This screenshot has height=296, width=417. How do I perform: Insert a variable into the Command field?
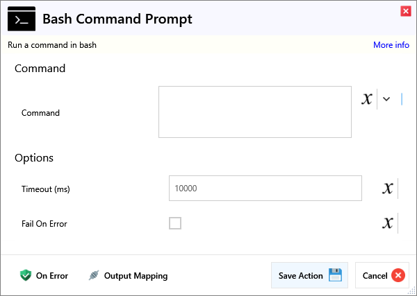click(x=367, y=99)
